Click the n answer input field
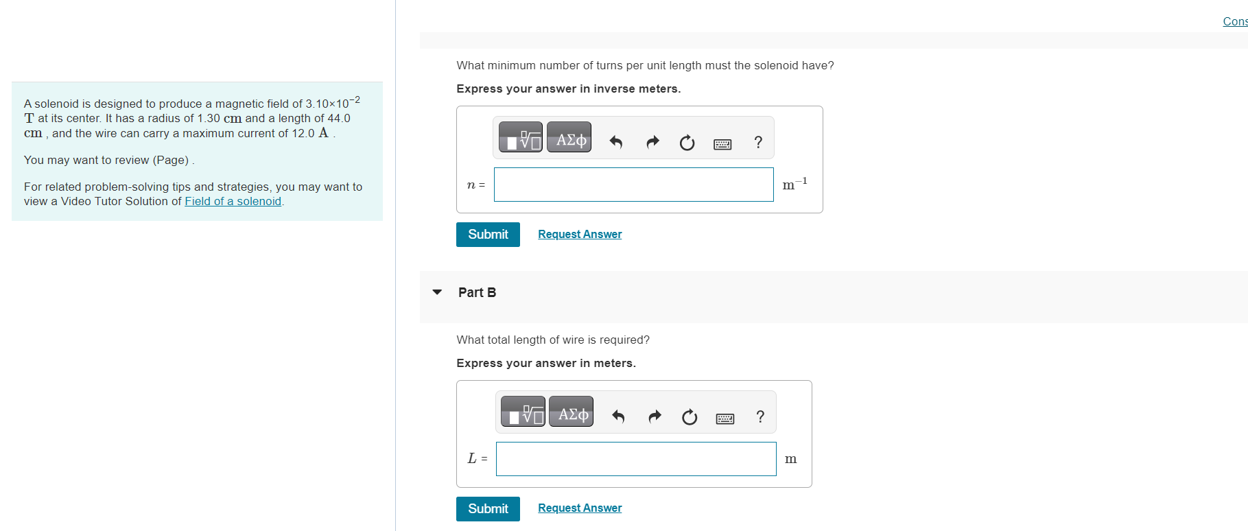 point(633,185)
